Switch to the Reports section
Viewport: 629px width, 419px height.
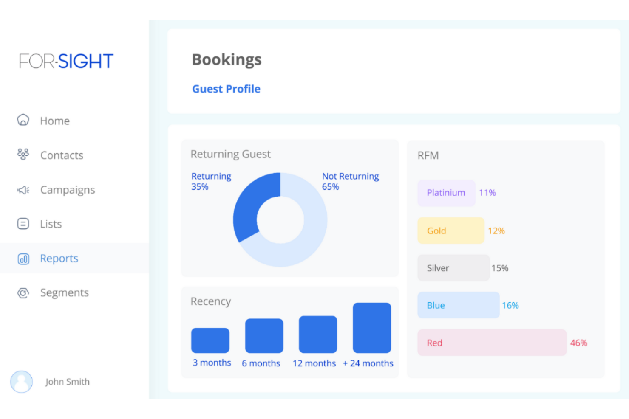(x=59, y=259)
